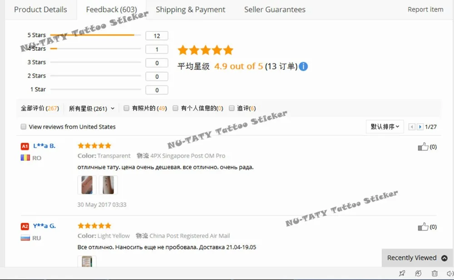Like L**a B.'s review with thumbs-up
The image size is (454, 280).
coord(423,147)
